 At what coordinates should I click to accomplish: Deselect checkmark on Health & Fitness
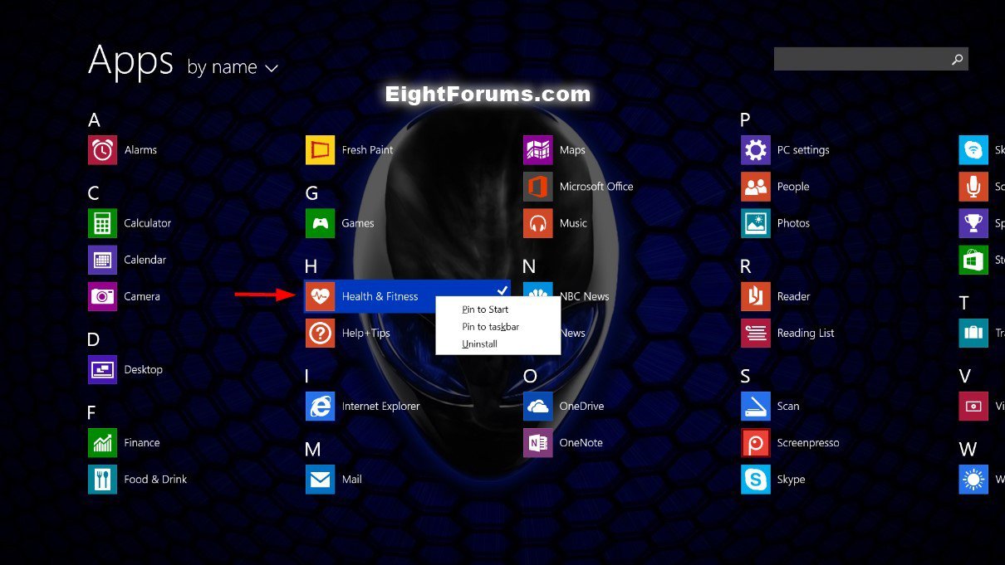coord(502,290)
